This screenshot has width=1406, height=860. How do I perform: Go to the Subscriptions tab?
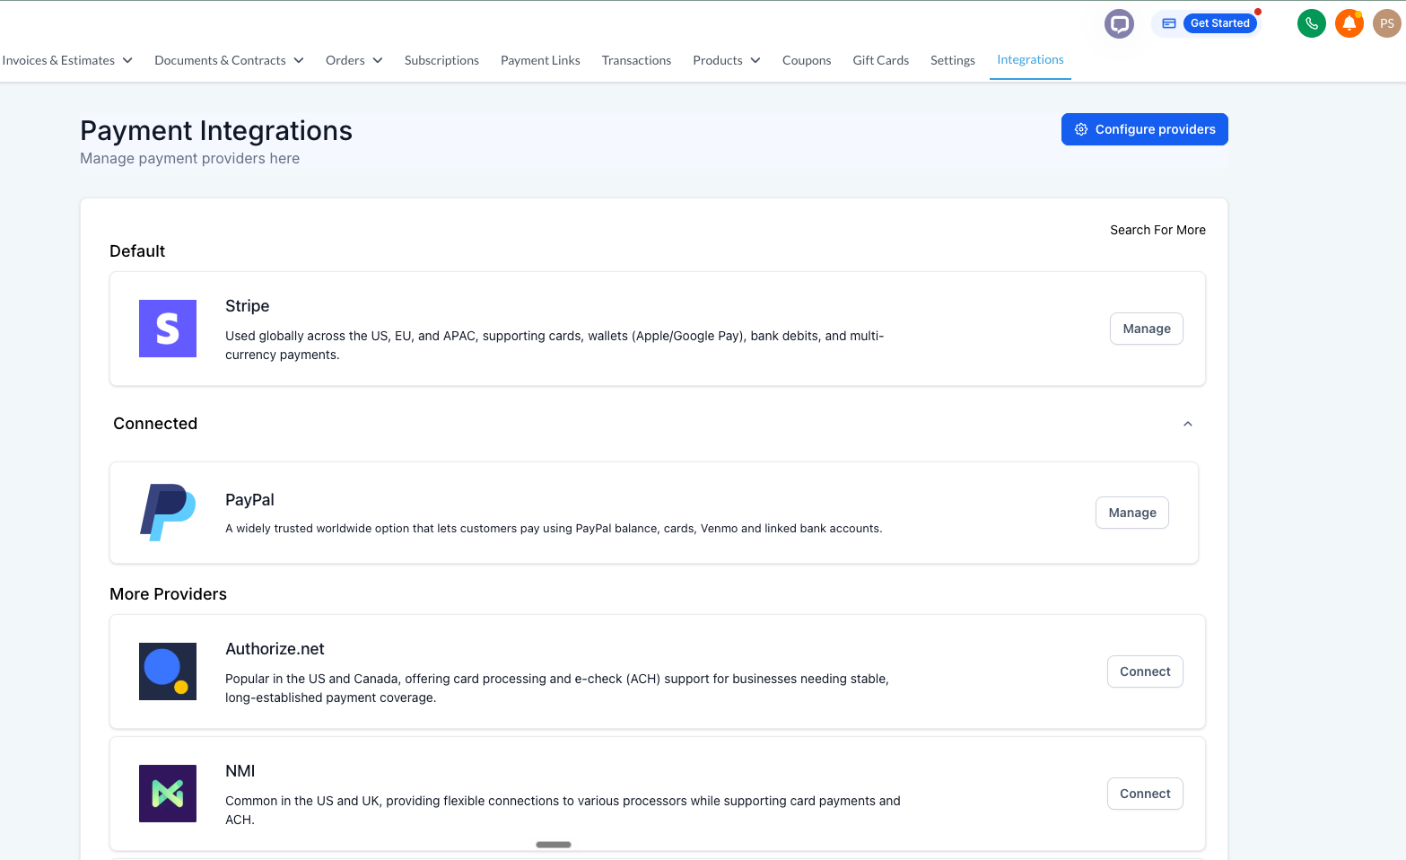click(x=441, y=60)
